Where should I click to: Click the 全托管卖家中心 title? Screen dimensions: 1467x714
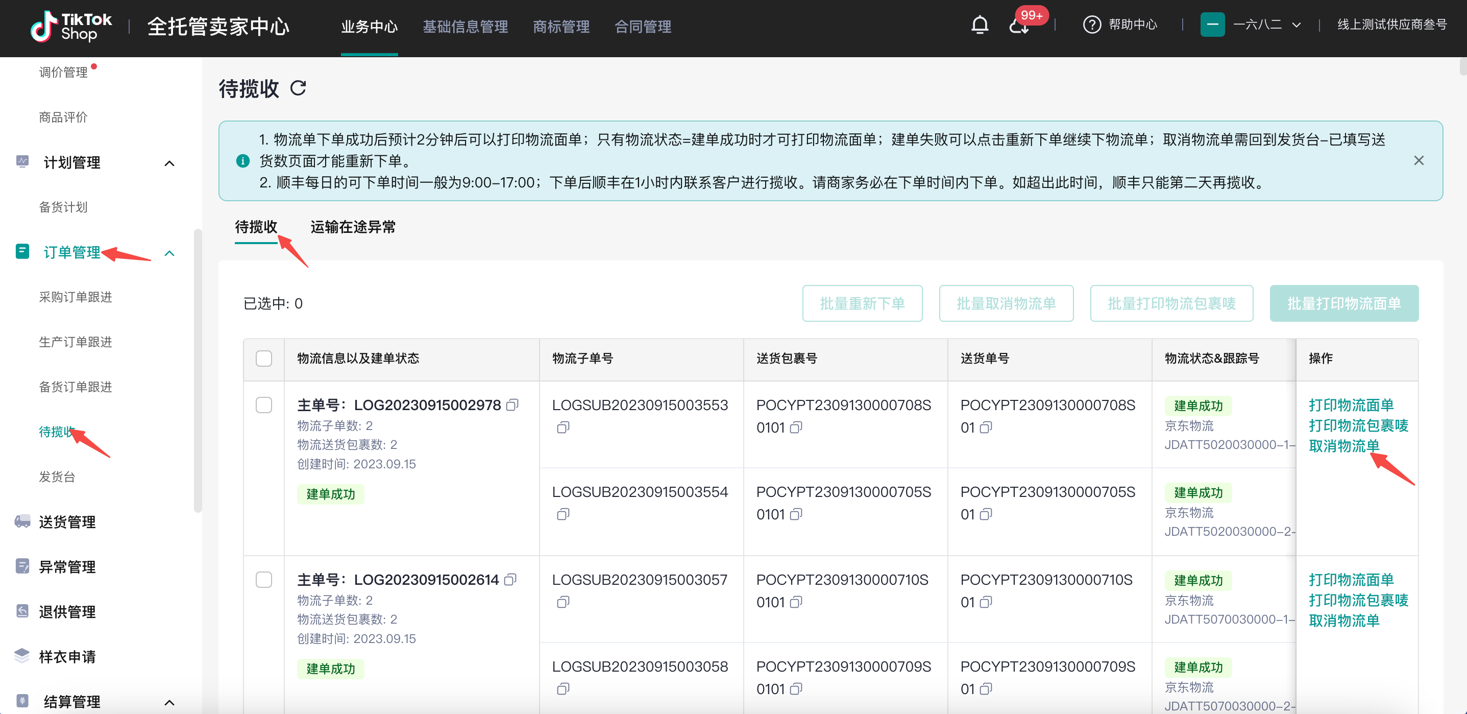click(x=218, y=26)
